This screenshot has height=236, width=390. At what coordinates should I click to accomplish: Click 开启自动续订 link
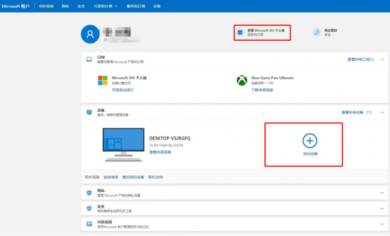123,90
